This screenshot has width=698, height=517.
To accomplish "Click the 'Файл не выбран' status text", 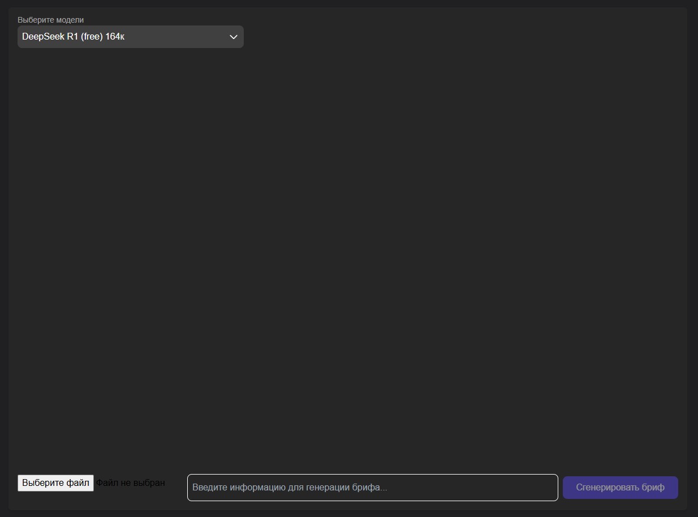I will pyautogui.click(x=130, y=483).
